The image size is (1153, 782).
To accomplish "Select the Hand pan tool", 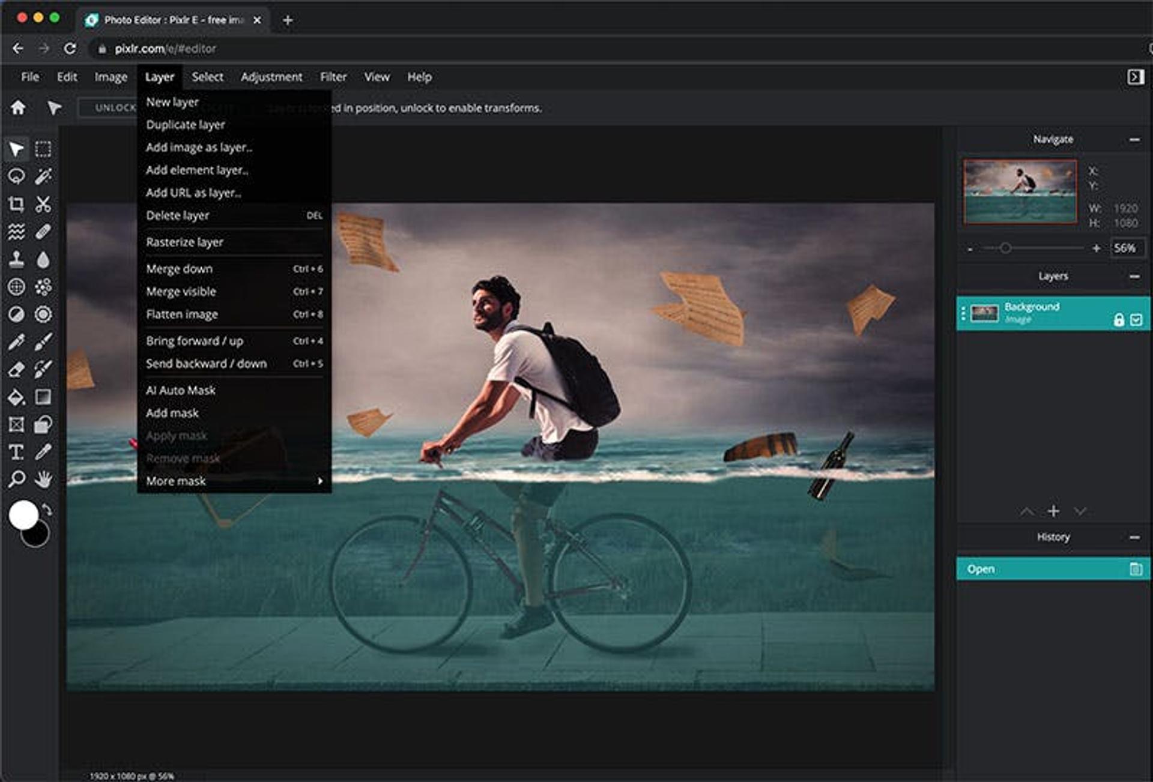I will [x=43, y=479].
